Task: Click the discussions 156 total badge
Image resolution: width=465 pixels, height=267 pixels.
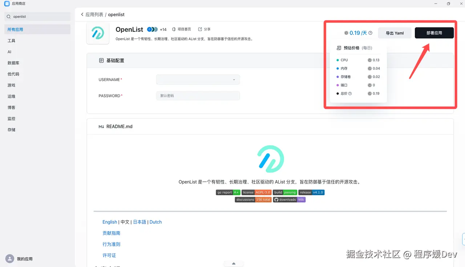Action: 253,200
